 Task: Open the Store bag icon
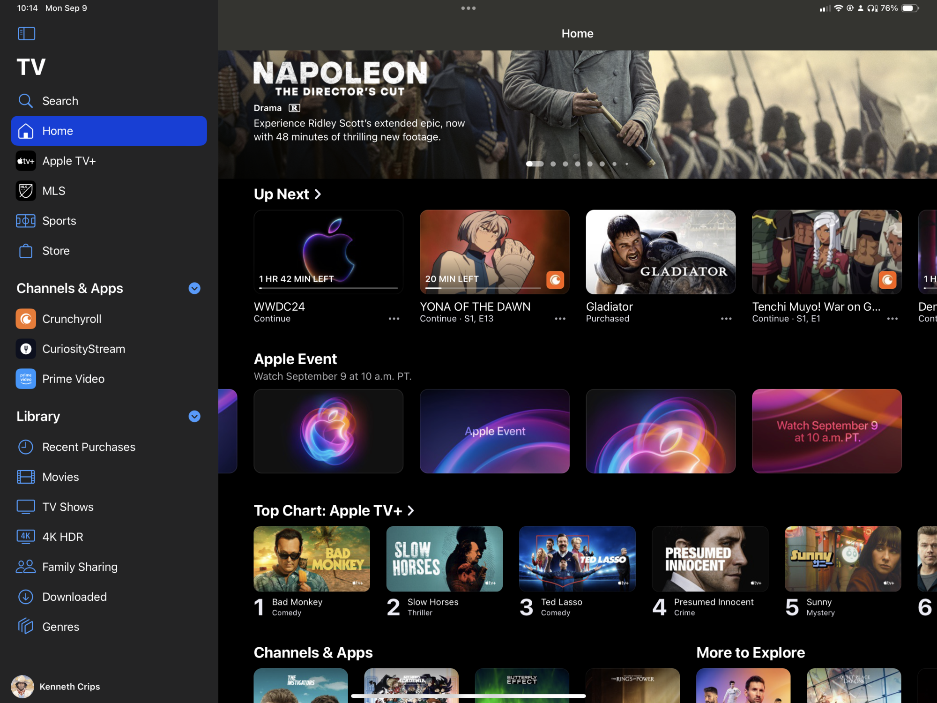[25, 251]
